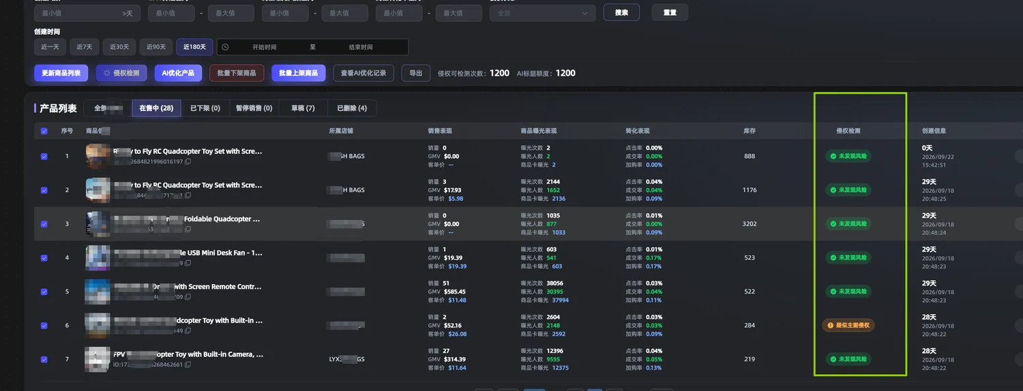
Task: Switch to the 草稿 (7) tab
Action: click(x=303, y=108)
